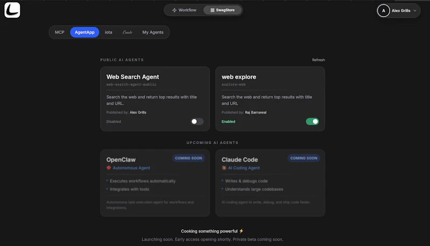Click the user avatar circle labeled A
Image resolution: width=430 pixels, height=246 pixels.
pyautogui.click(x=383, y=11)
